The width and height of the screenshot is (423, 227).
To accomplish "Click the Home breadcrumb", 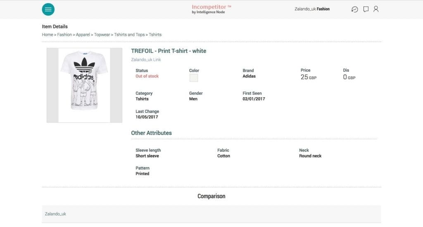I will pyautogui.click(x=47, y=35).
